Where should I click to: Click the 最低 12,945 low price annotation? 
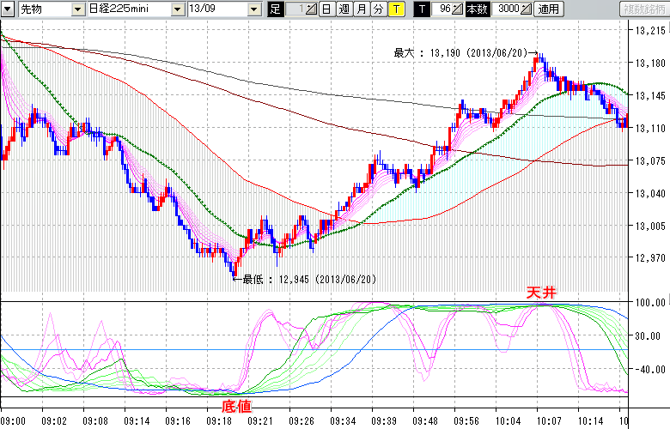pos(305,279)
